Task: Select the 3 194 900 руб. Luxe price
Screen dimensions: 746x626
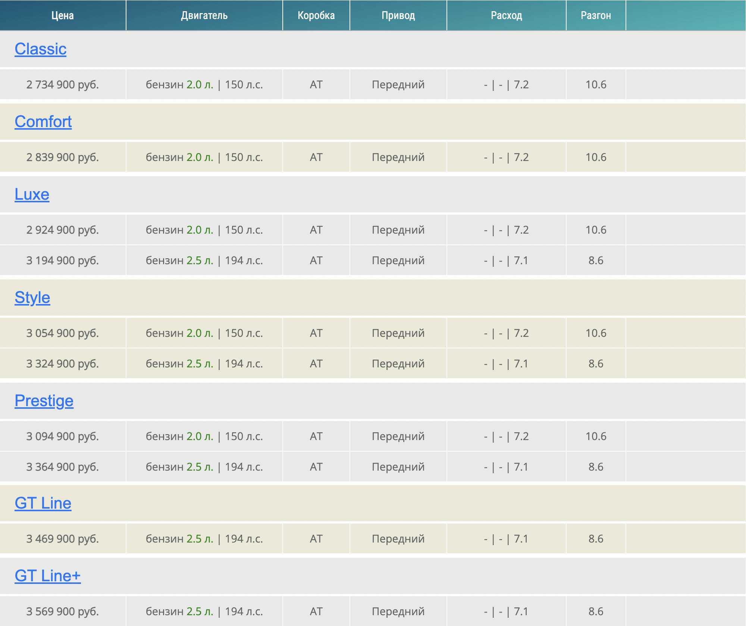Action: pos(62,260)
